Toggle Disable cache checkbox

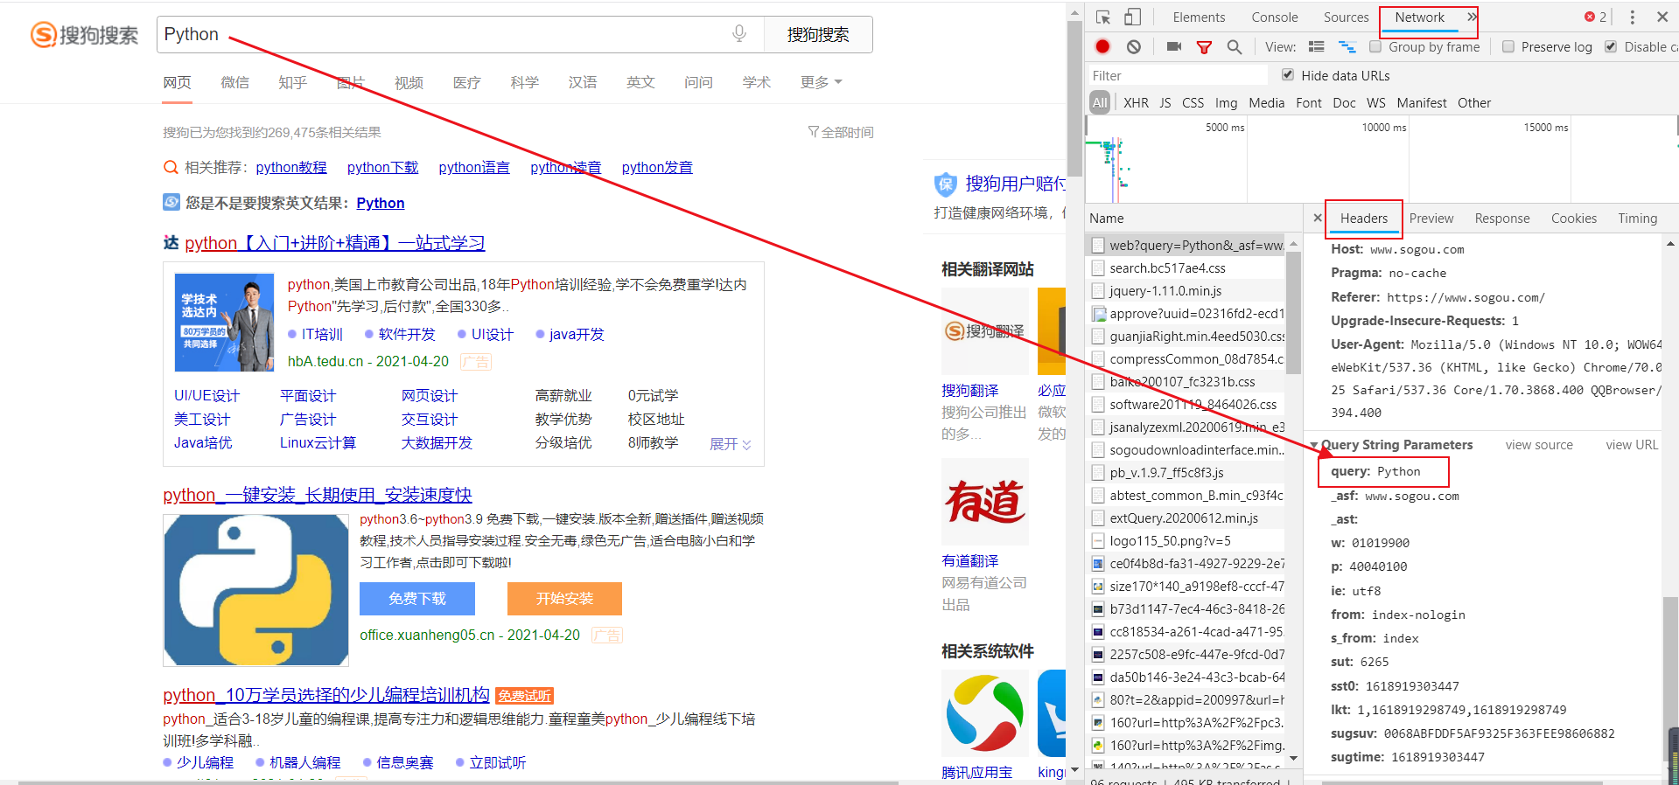pos(1611,47)
